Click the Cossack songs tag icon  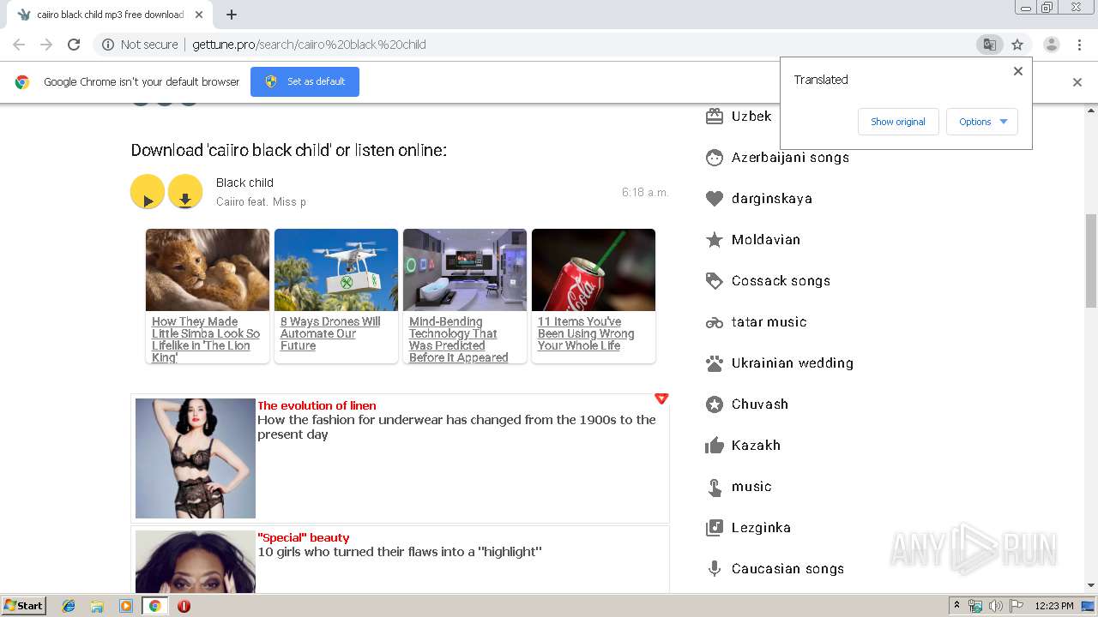[715, 281]
